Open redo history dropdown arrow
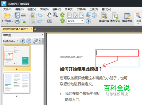The height and width of the screenshot is (105, 142). (x=44, y=21)
